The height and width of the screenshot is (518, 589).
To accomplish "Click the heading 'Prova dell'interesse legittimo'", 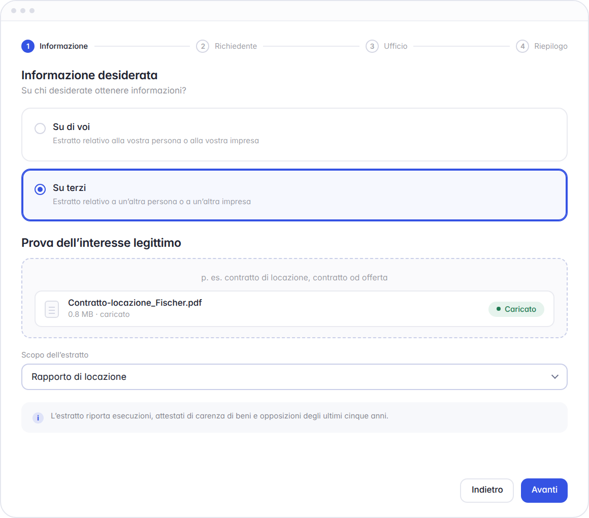I will (101, 243).
